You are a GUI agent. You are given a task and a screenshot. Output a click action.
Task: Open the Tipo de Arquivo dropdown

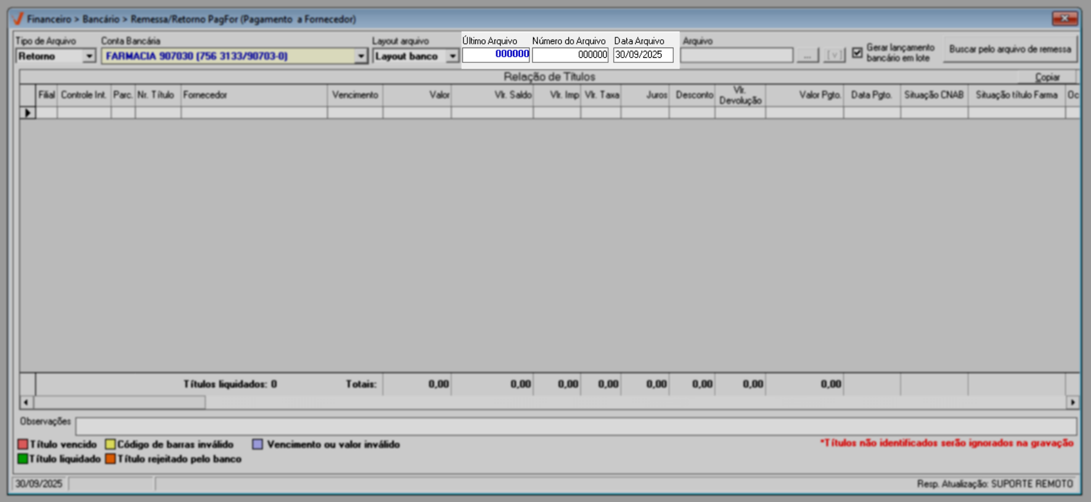coord(89,57)
